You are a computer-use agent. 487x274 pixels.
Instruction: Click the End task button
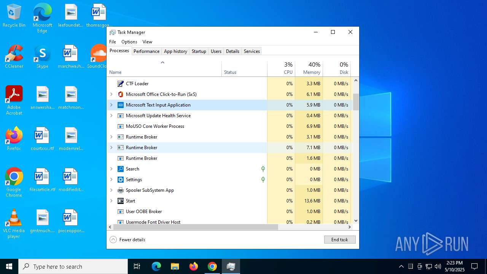pos(340,240)
